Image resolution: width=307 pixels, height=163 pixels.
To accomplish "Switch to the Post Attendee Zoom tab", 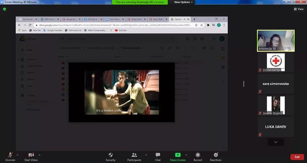I will 115,19.
